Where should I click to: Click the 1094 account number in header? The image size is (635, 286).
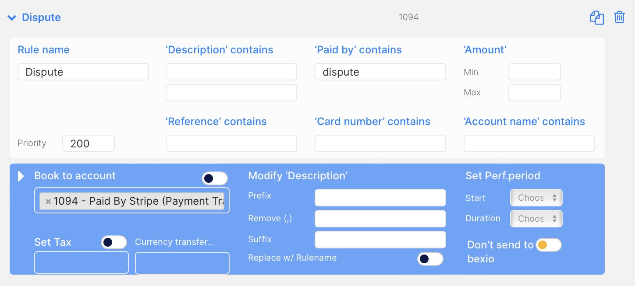(408, 17)
